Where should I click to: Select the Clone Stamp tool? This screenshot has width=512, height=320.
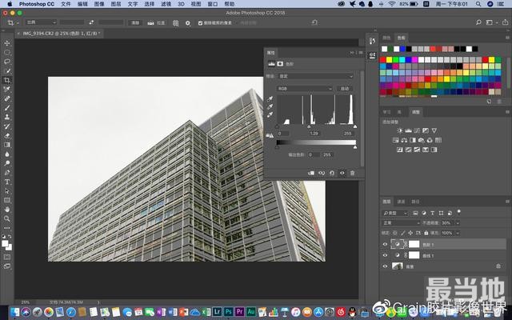[x=7, y=117]
